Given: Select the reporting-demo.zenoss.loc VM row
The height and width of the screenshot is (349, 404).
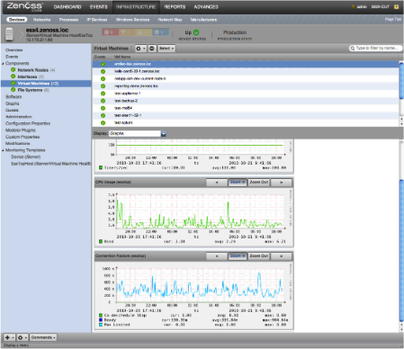Looking at the screenshot, I should (246, 86).
